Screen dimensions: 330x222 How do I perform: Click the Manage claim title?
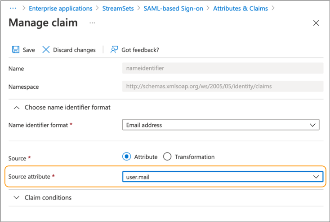pyautogui.click(x=43, y=22)
